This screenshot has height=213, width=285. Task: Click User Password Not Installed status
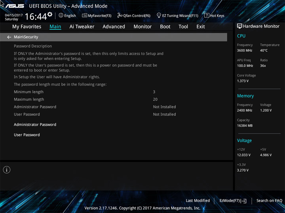coord(165,114)
